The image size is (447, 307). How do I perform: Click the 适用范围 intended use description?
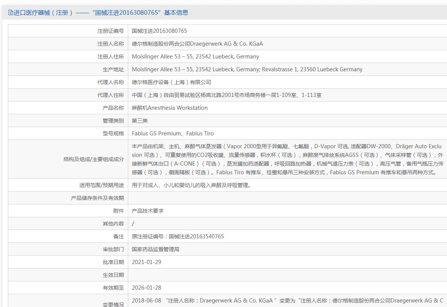pos(191,185)
